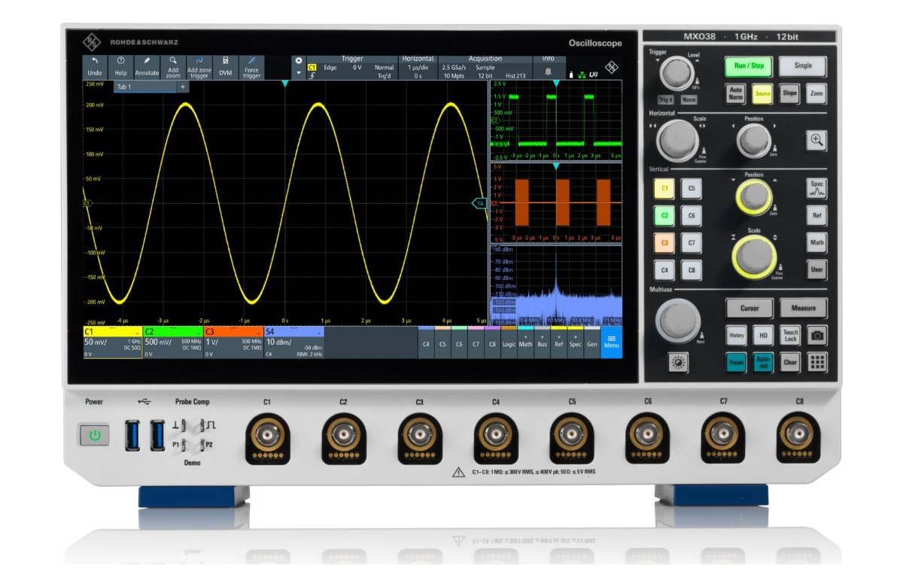Screen dimensions: 903x587
Task: Push the Auto Norm key
Action: tap(736, 94)
